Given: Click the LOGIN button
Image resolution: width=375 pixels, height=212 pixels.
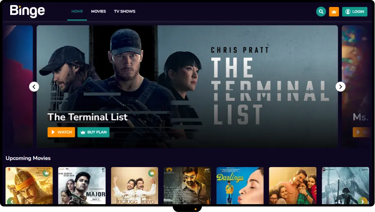Looking at the screenshot, I should 355,11.
